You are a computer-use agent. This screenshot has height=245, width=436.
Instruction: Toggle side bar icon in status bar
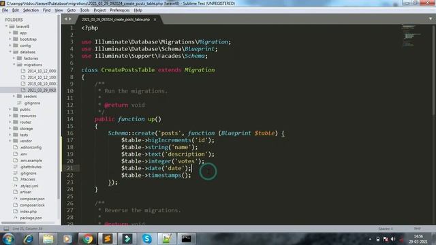pos(6,229)
